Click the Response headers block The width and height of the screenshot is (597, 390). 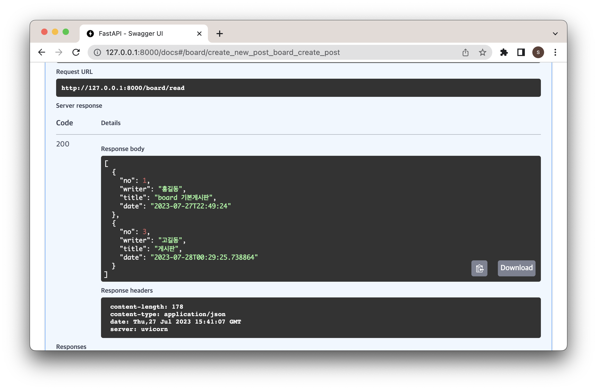pos(320,318)
